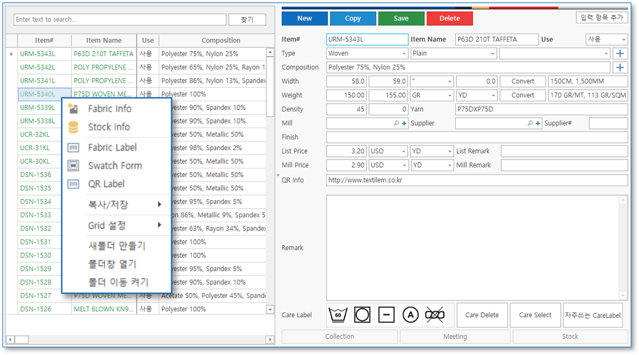Click the dry clean 'A' care symbol
Screen dimensions: 639x355
click(411, 315)
